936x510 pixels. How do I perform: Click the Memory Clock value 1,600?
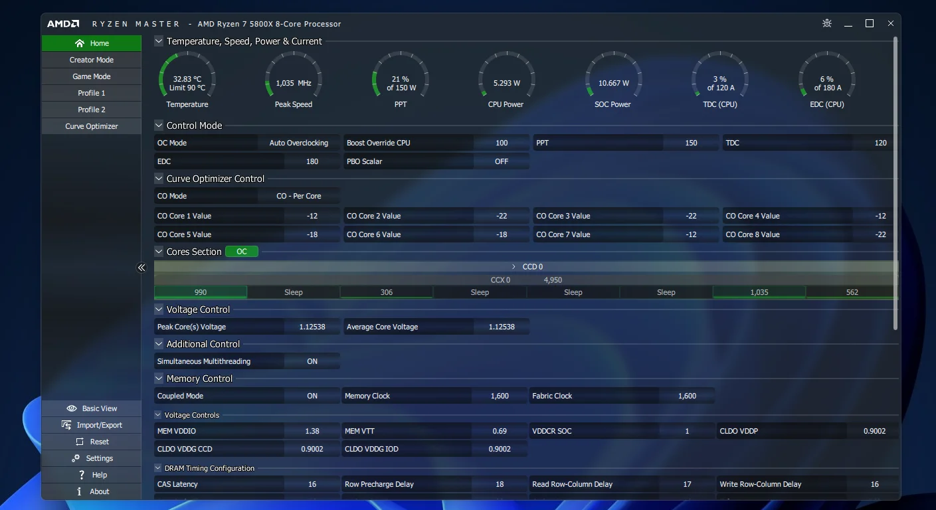[500, 396]
